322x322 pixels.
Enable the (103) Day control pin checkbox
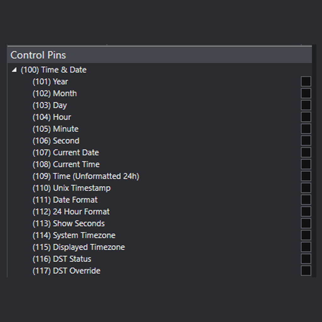pyautogui.click(x=305, y=105)
